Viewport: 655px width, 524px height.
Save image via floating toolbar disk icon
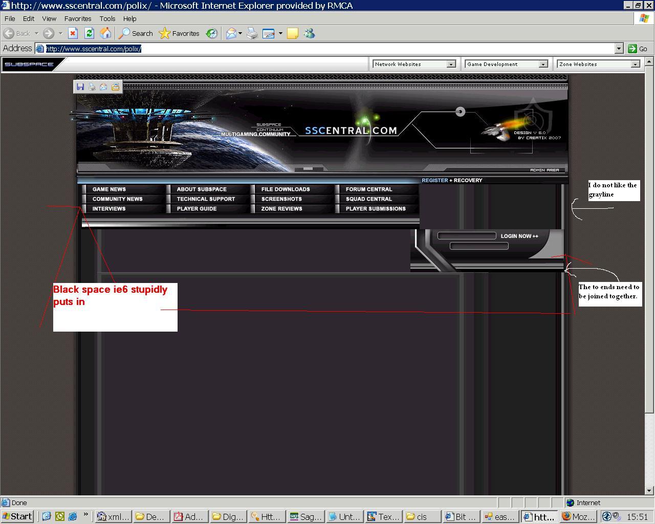[x=80, y=87]
